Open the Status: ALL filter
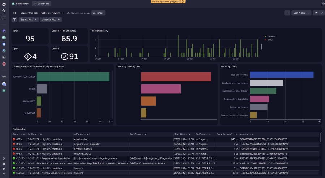Screen dimensions: 325x178 tap(29, 20)
